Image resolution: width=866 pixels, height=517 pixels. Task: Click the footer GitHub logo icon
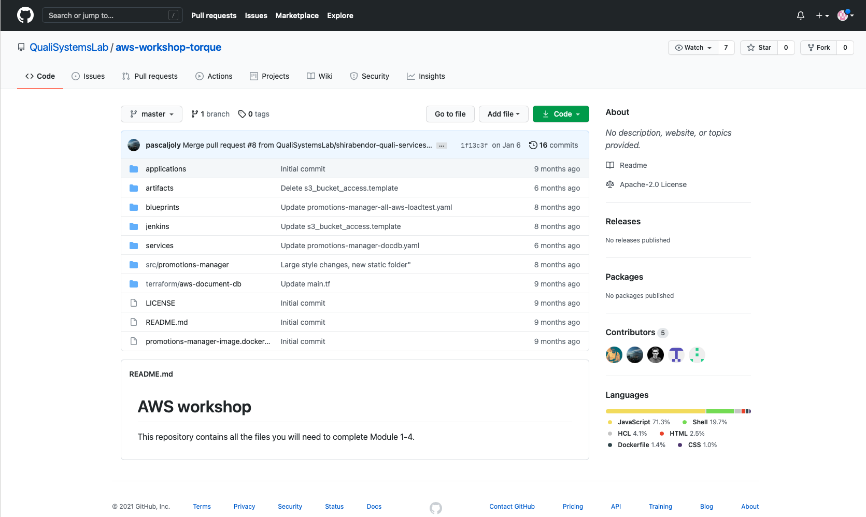point(436,508)
